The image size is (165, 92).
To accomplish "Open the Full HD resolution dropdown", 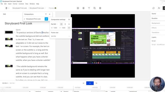I will pyautogui.click(x=54, y=24).
